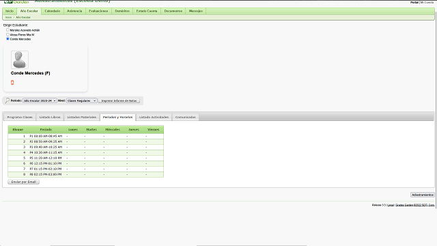The image size is (437, 246).
Task: Click the Miércoles column header
Action: 113,129
